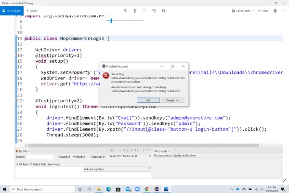Click the heart favorite icon
The height and width of the screenshot is (193, 289).
click(144, 11)
